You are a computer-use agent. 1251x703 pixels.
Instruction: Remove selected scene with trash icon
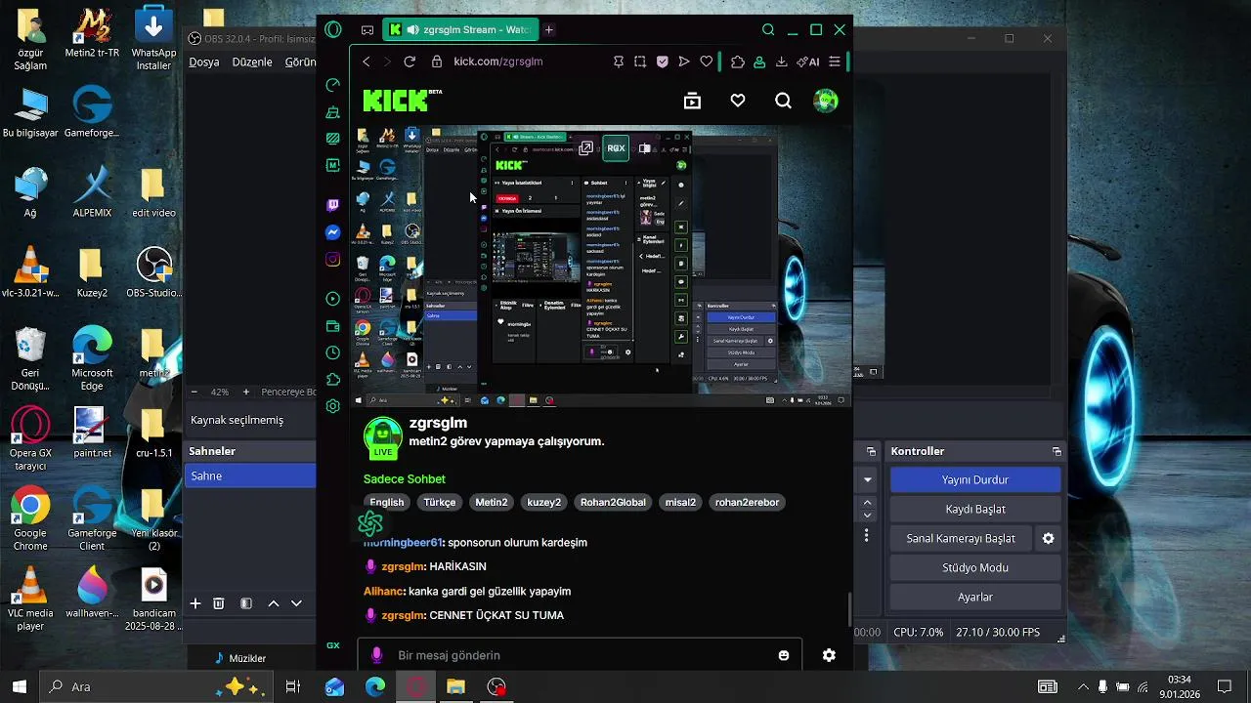[x=219, y=603]
